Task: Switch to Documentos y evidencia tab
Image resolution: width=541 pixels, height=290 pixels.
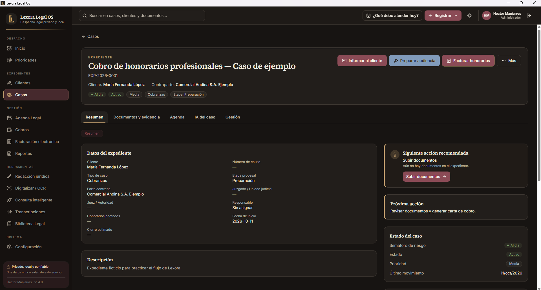Action: pos(136,117)
